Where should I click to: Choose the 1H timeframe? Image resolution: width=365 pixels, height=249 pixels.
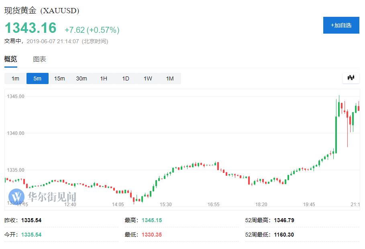click(x=104, y=78)
